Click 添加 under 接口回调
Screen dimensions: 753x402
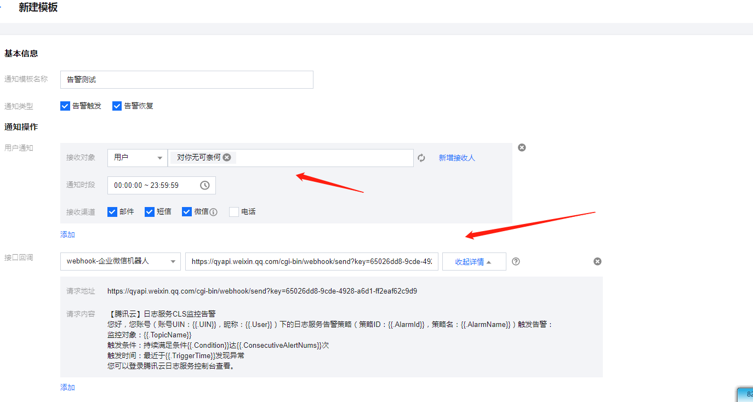67,387
